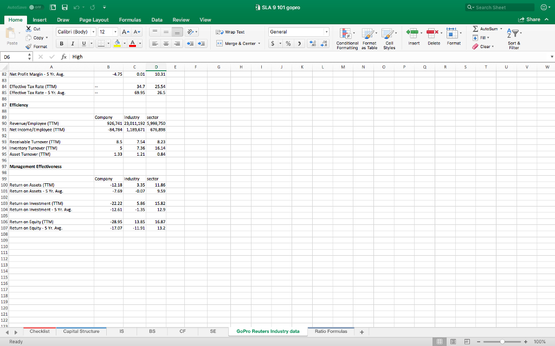Click the zoom slider handle
555x346 pixels.
502,342
